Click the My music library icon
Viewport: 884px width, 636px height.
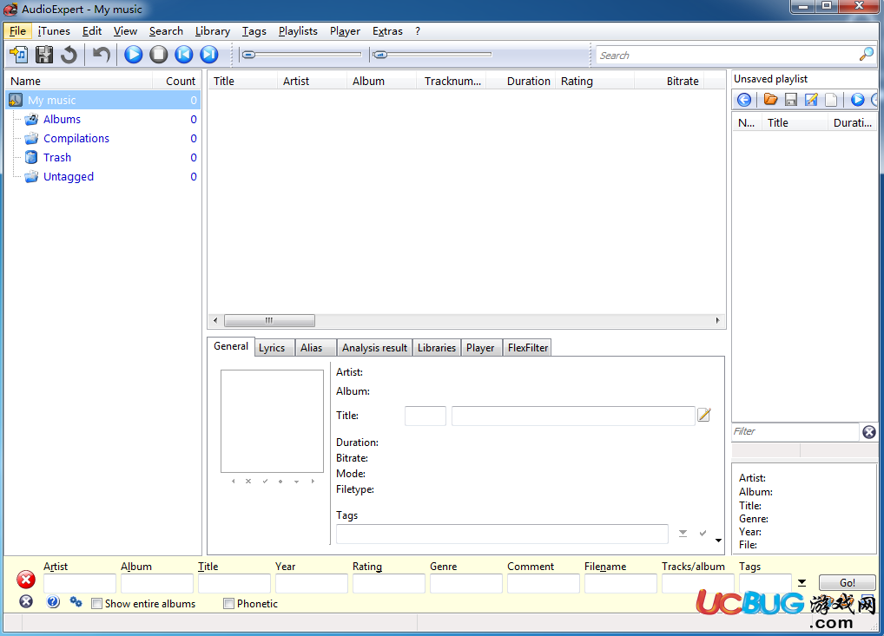coord(16,101)
